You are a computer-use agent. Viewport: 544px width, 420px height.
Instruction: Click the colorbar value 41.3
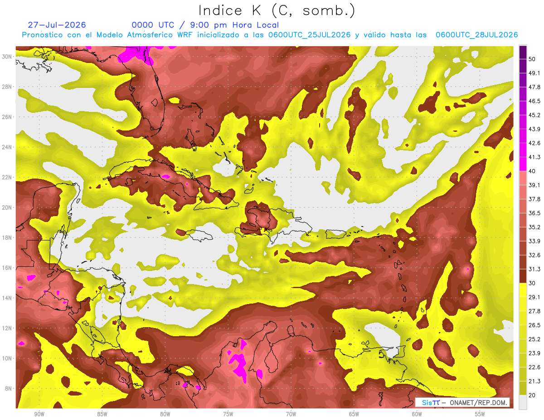pyautogui.click(x=534, y=157)
